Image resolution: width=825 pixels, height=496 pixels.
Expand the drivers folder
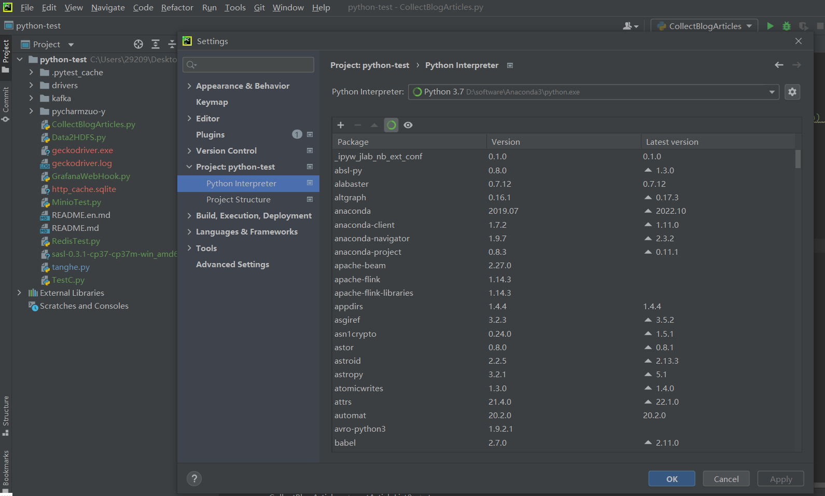31,85
